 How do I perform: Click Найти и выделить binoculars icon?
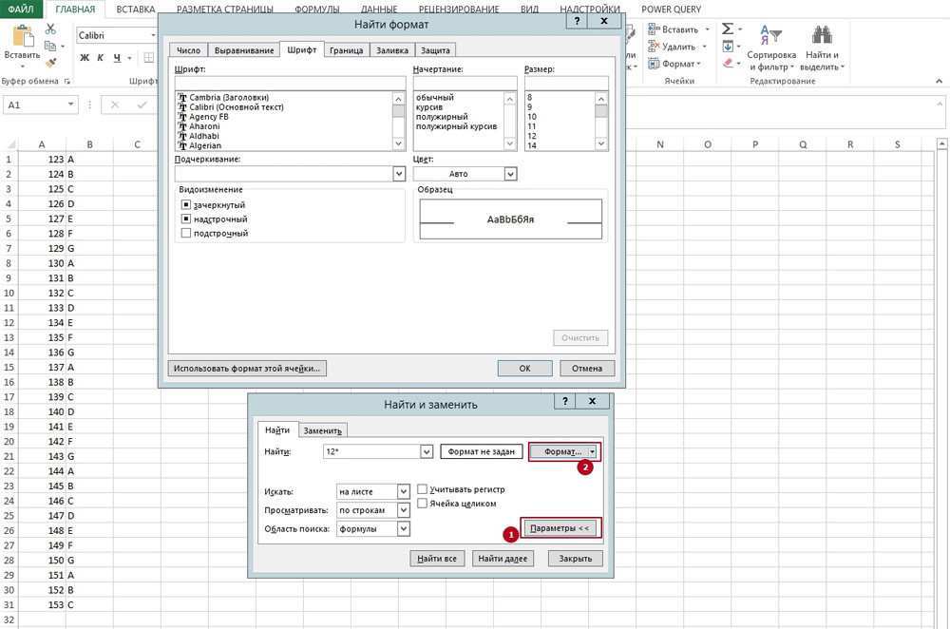[x=822, y=36]
